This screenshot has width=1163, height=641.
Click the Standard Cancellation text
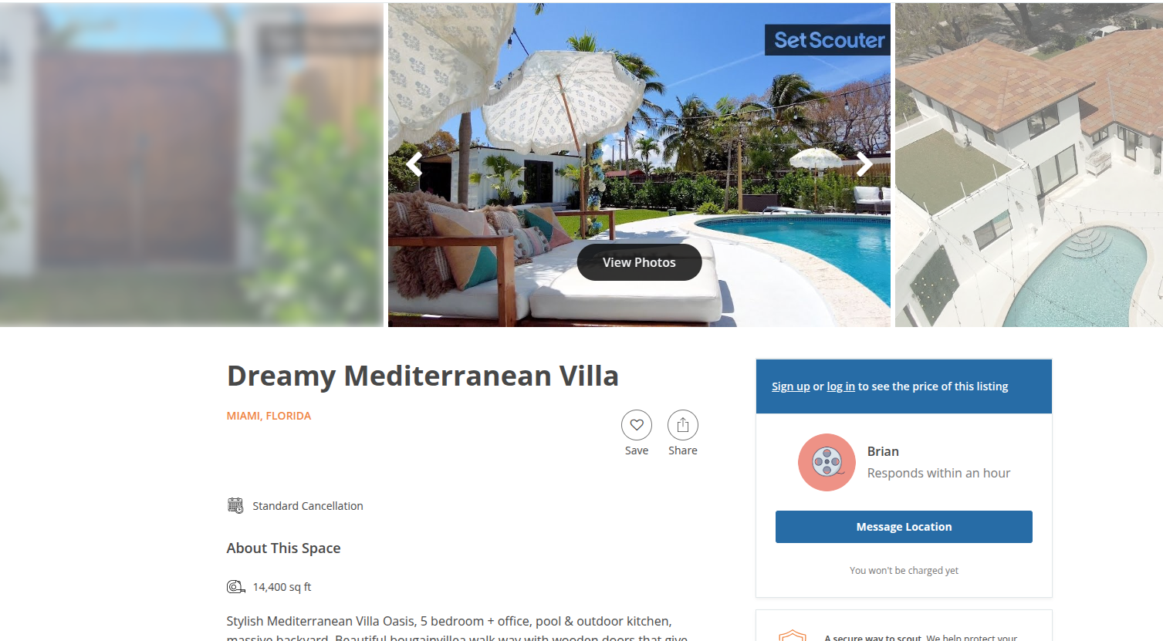click(308, 506)
